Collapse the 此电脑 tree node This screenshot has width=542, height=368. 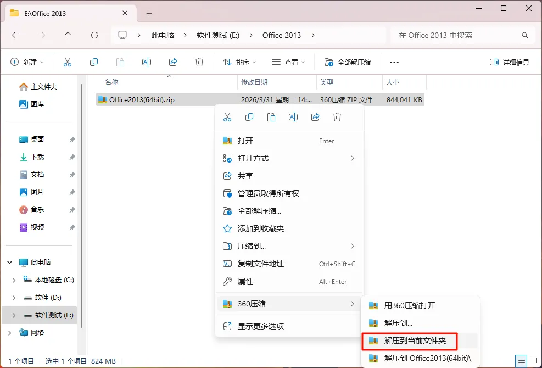coord(10,263)
